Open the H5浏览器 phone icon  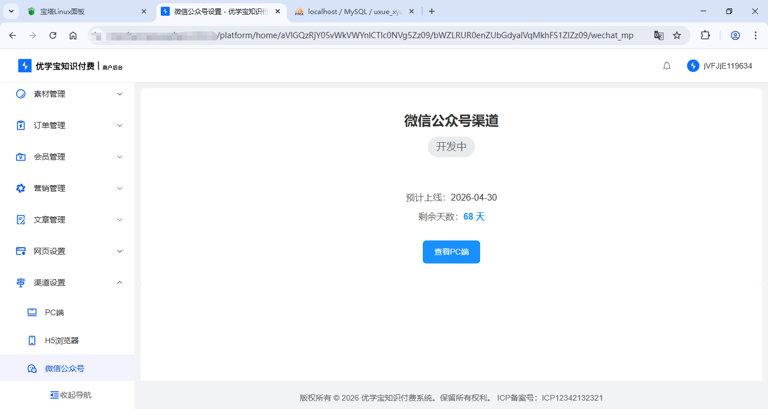(x=32, y=340)
